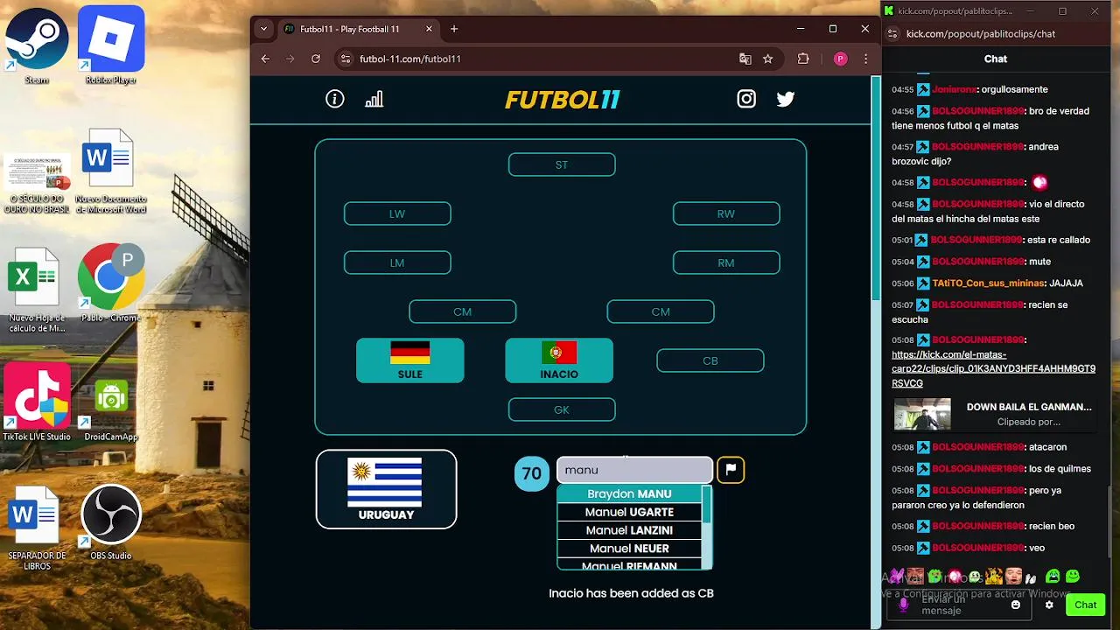Screen dimensions: 1120x630
Task: View site information for futbol-11.com
Action: click(x=346, y=59)
